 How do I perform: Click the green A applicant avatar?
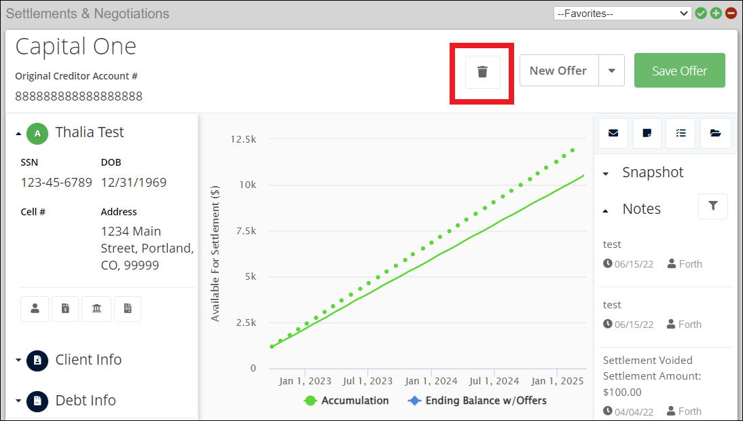37,134
